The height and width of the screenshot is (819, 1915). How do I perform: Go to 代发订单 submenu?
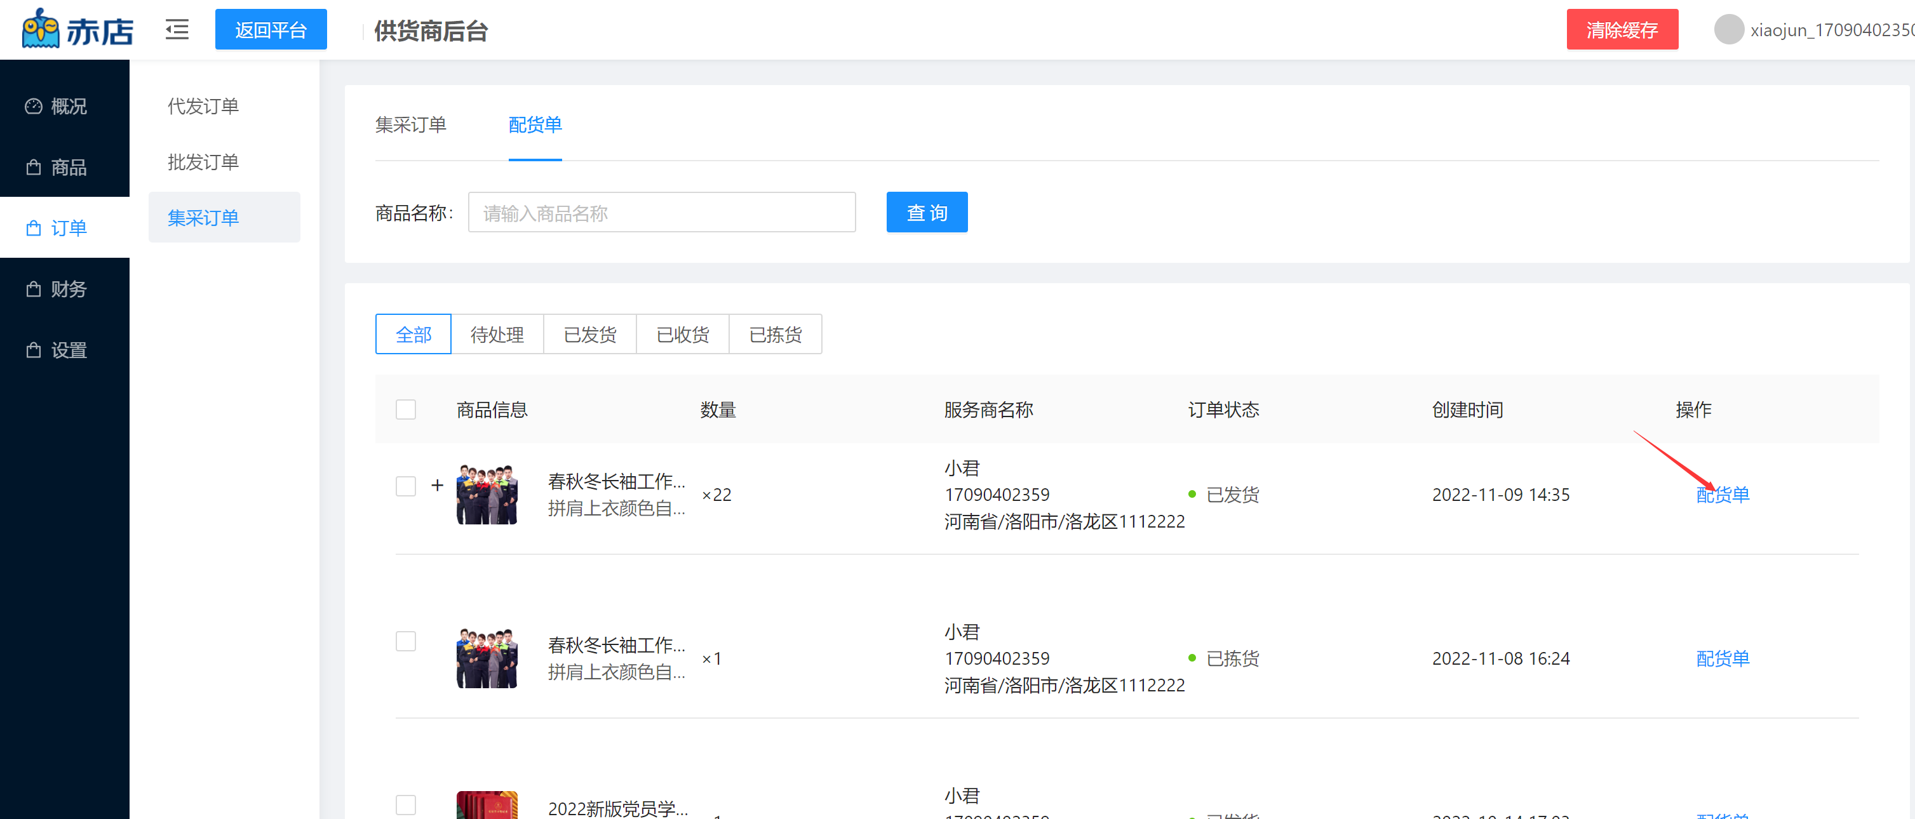203,106
